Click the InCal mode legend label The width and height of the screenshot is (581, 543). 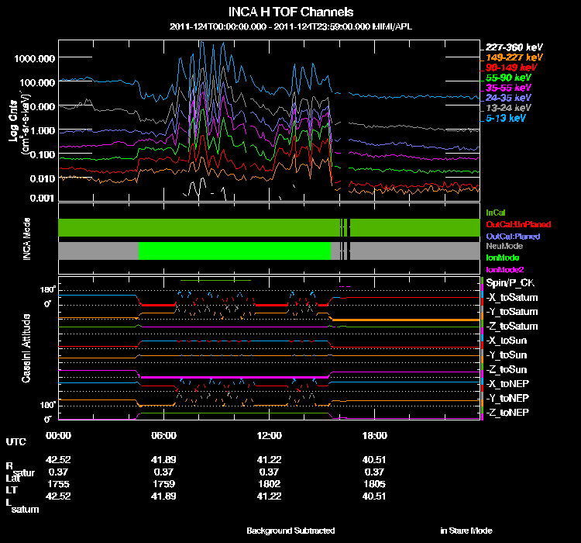495,212
